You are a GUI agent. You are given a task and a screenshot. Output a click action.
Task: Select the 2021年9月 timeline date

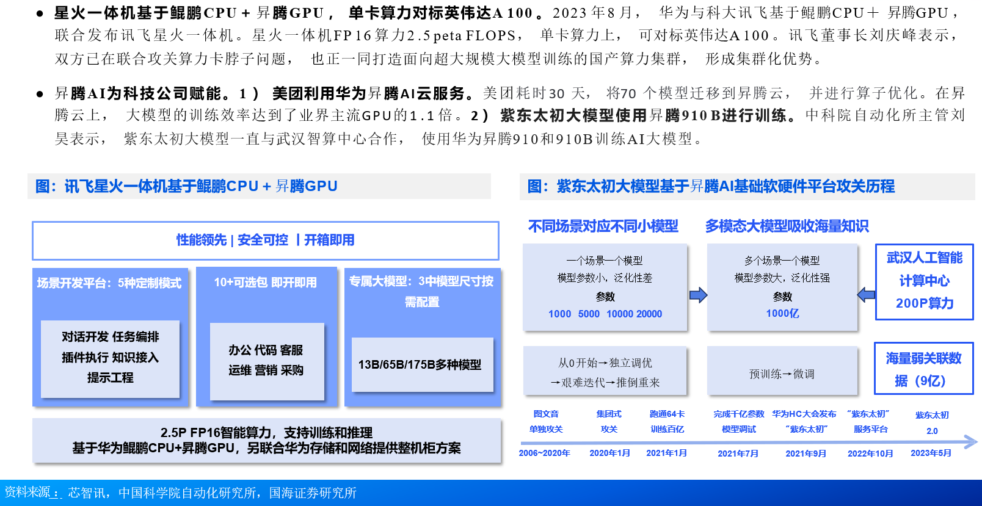pyautogui.click(x=806, y=454)
